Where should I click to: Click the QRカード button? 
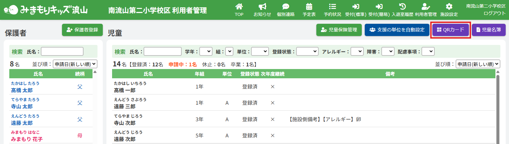point(450,30)
